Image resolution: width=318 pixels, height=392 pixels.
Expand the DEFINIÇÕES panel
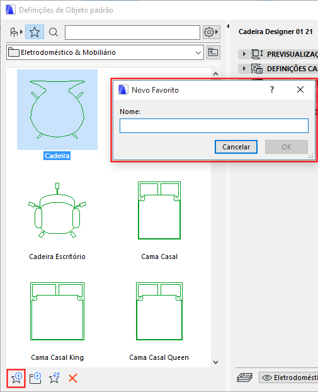click(x=278, y=69)
